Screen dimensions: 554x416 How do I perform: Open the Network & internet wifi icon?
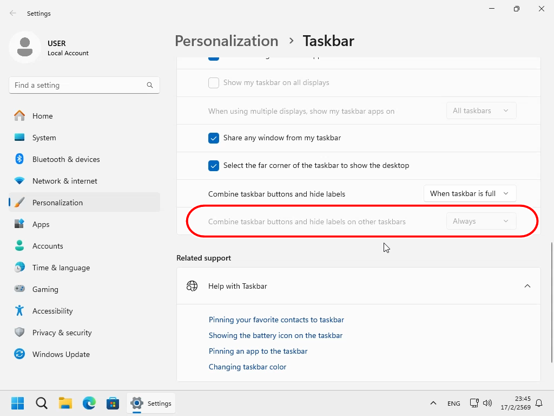click(x=19, y=181)
